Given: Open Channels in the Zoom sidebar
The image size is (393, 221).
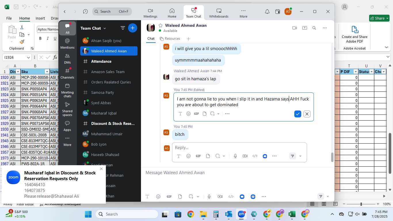Looking at the screenshot, I should [x=67, y=73].
